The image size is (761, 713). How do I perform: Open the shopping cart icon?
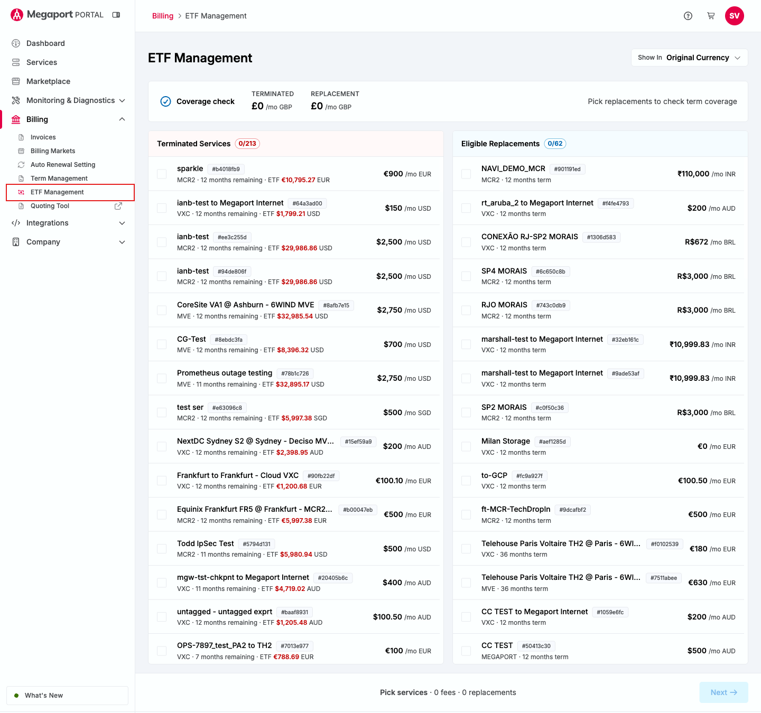point(711,16)
